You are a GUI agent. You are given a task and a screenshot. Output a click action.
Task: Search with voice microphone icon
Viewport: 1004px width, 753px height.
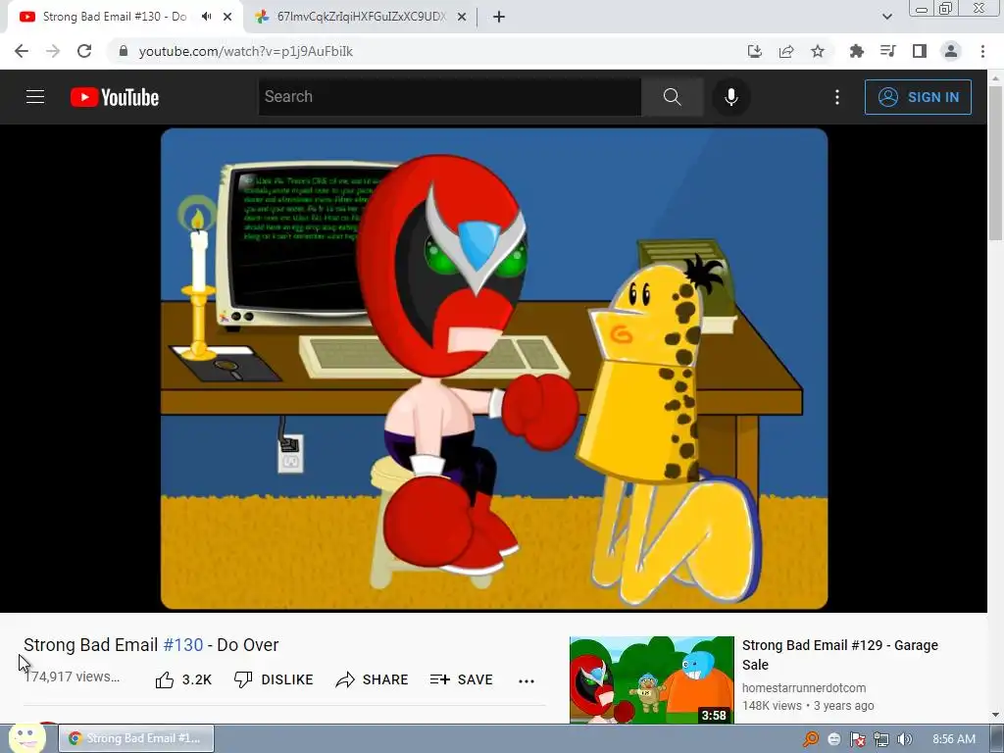pyautogui.click(x=731, y=97)
